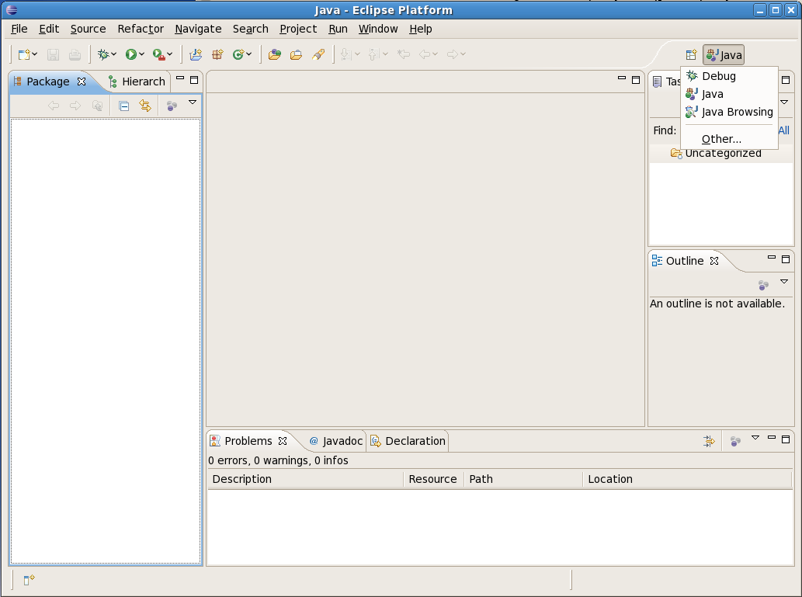This screenshot has height=597, width=802.
Task: Choose Other... in perspective menu
Action: [x=721, y=139]
